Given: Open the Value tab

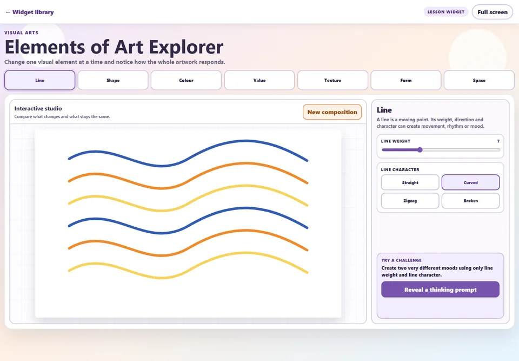Looking at the screenshot, I should point(259,80).
